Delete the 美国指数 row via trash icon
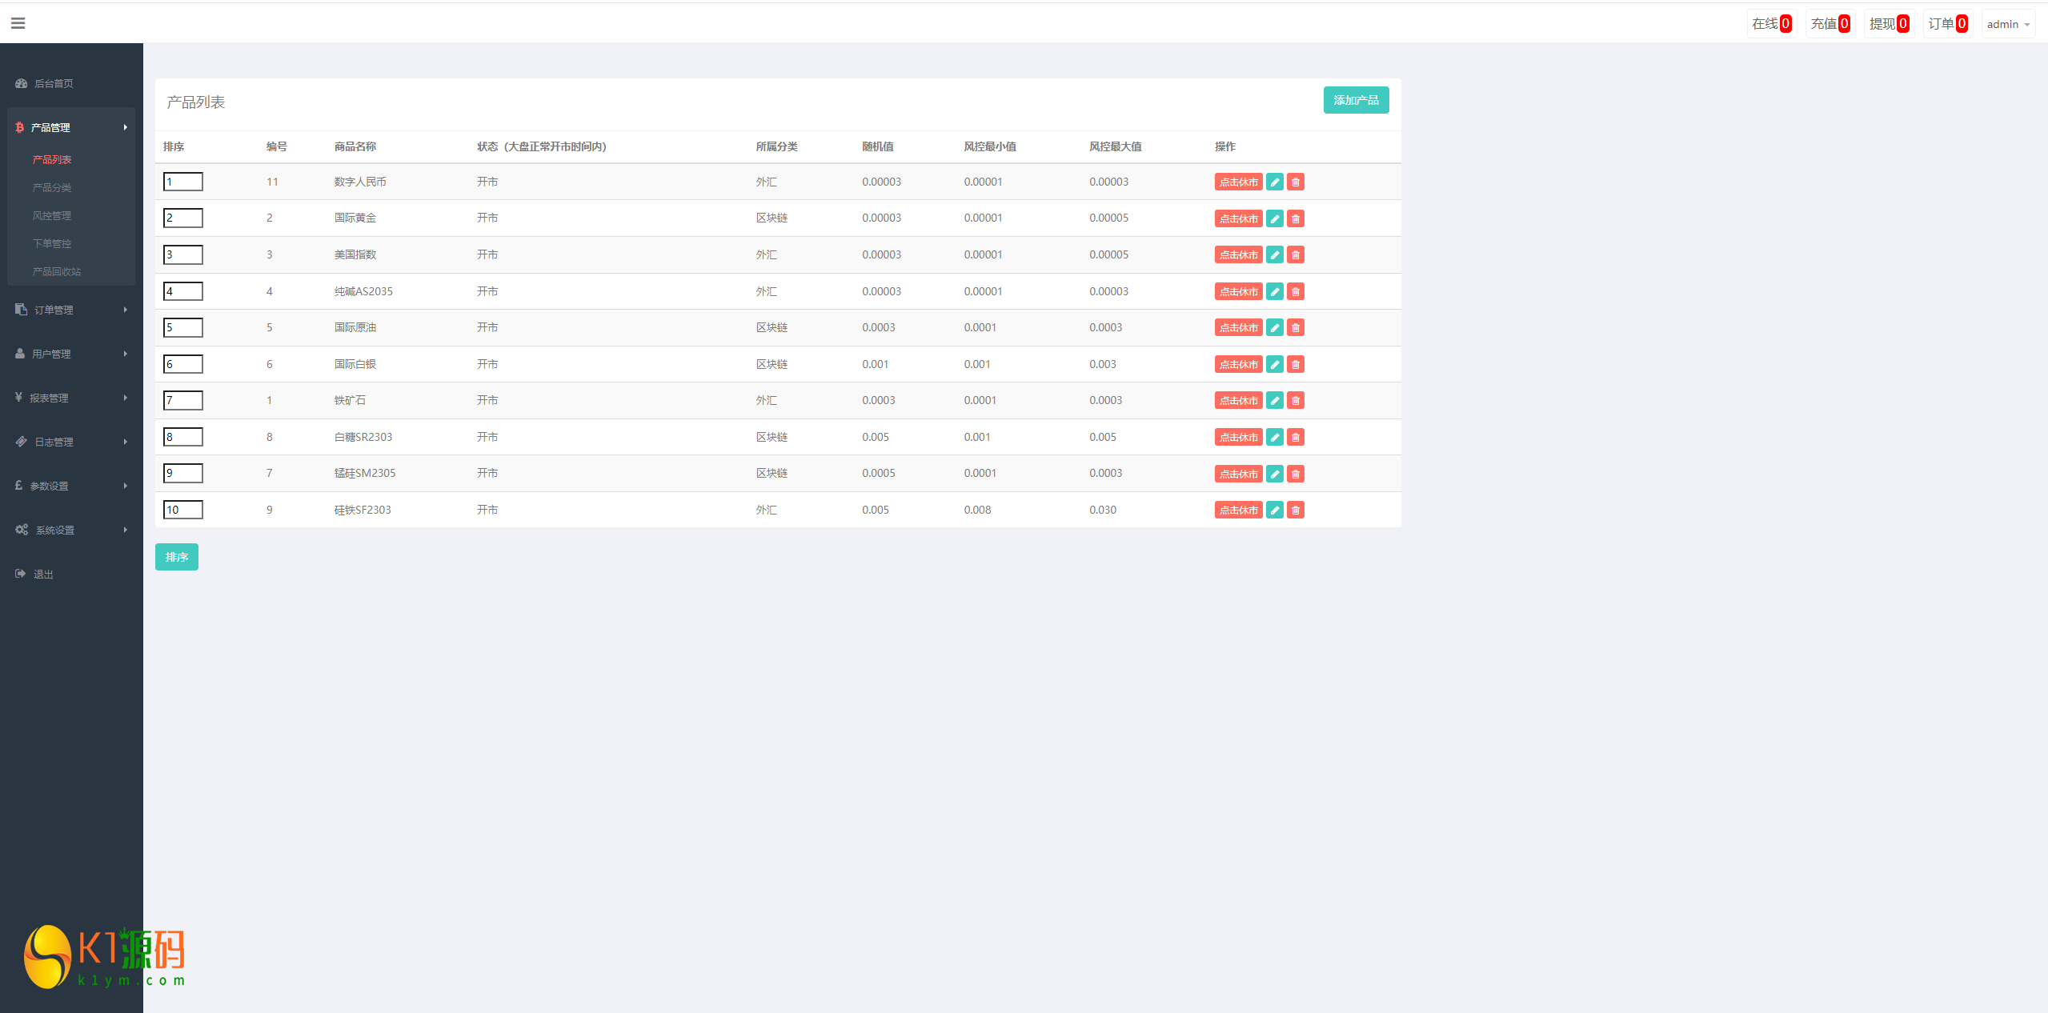This screenshot has height=1013, width=2048. (1296, 254)
